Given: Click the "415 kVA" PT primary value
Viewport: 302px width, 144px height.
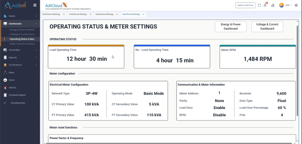Looking at the screenshot, I should click(x=92, y=115).
